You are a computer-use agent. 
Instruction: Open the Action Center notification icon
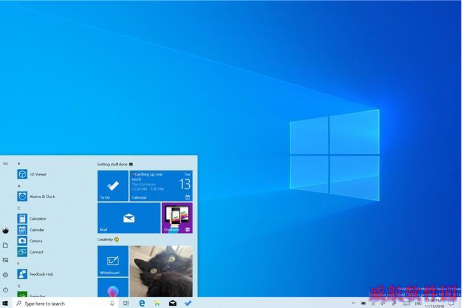(451, 304)
